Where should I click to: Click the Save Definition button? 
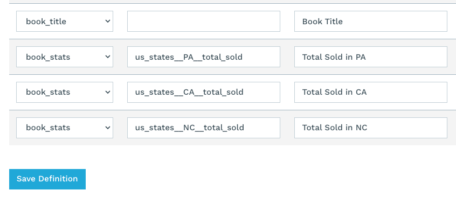click(x=47, y=179)
